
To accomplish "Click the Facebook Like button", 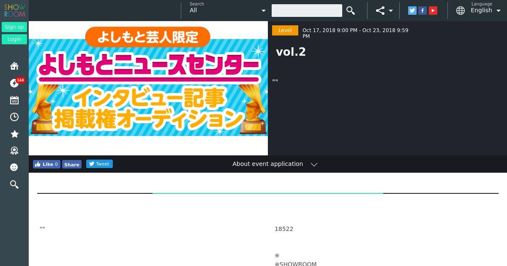I will pyautogui.click(x=46, y=164).
